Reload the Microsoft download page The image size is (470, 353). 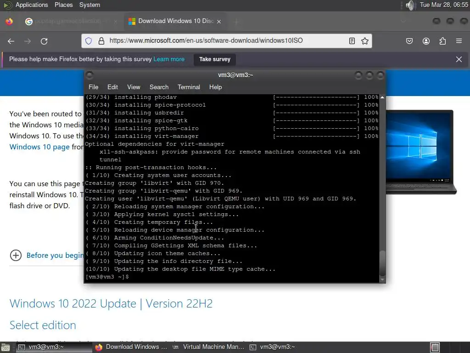click(44, 41)
